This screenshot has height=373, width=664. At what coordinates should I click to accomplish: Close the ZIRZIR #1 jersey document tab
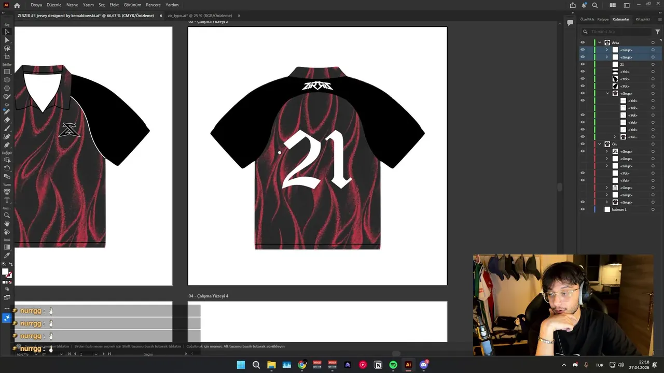[161, 16]
